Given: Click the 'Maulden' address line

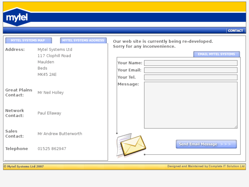Looking at the screenshot, I should point(46,62).
